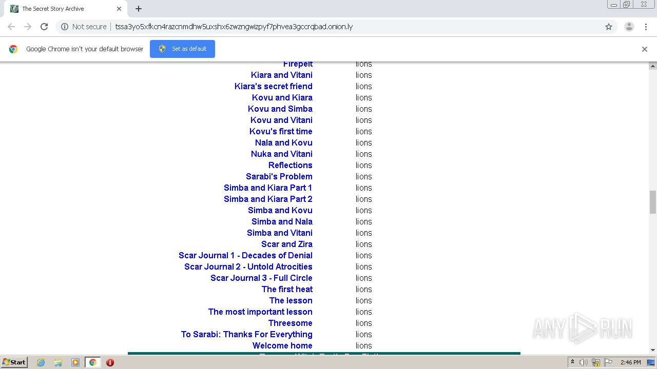Viewport: 657px width, 369px height.
Task: Click the vertical scrollbar thumb
Action: [x=653, y=202]
